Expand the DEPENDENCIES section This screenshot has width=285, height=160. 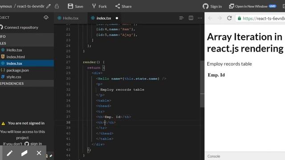click(27, 84)
